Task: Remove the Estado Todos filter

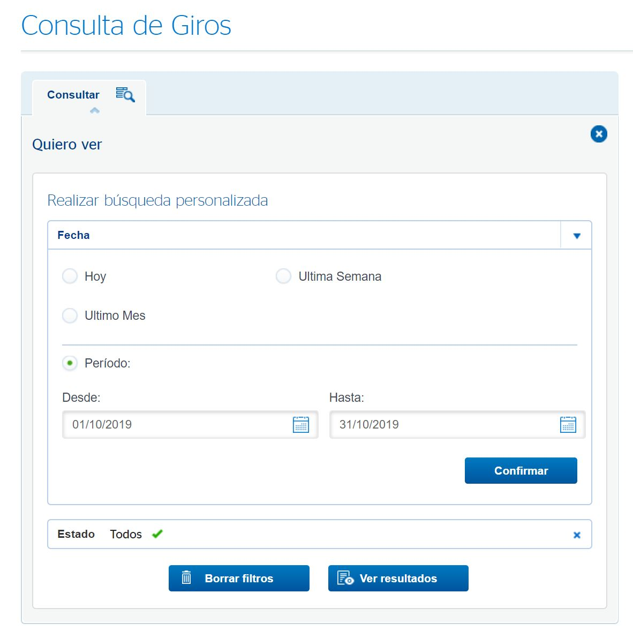Action: 576,535
